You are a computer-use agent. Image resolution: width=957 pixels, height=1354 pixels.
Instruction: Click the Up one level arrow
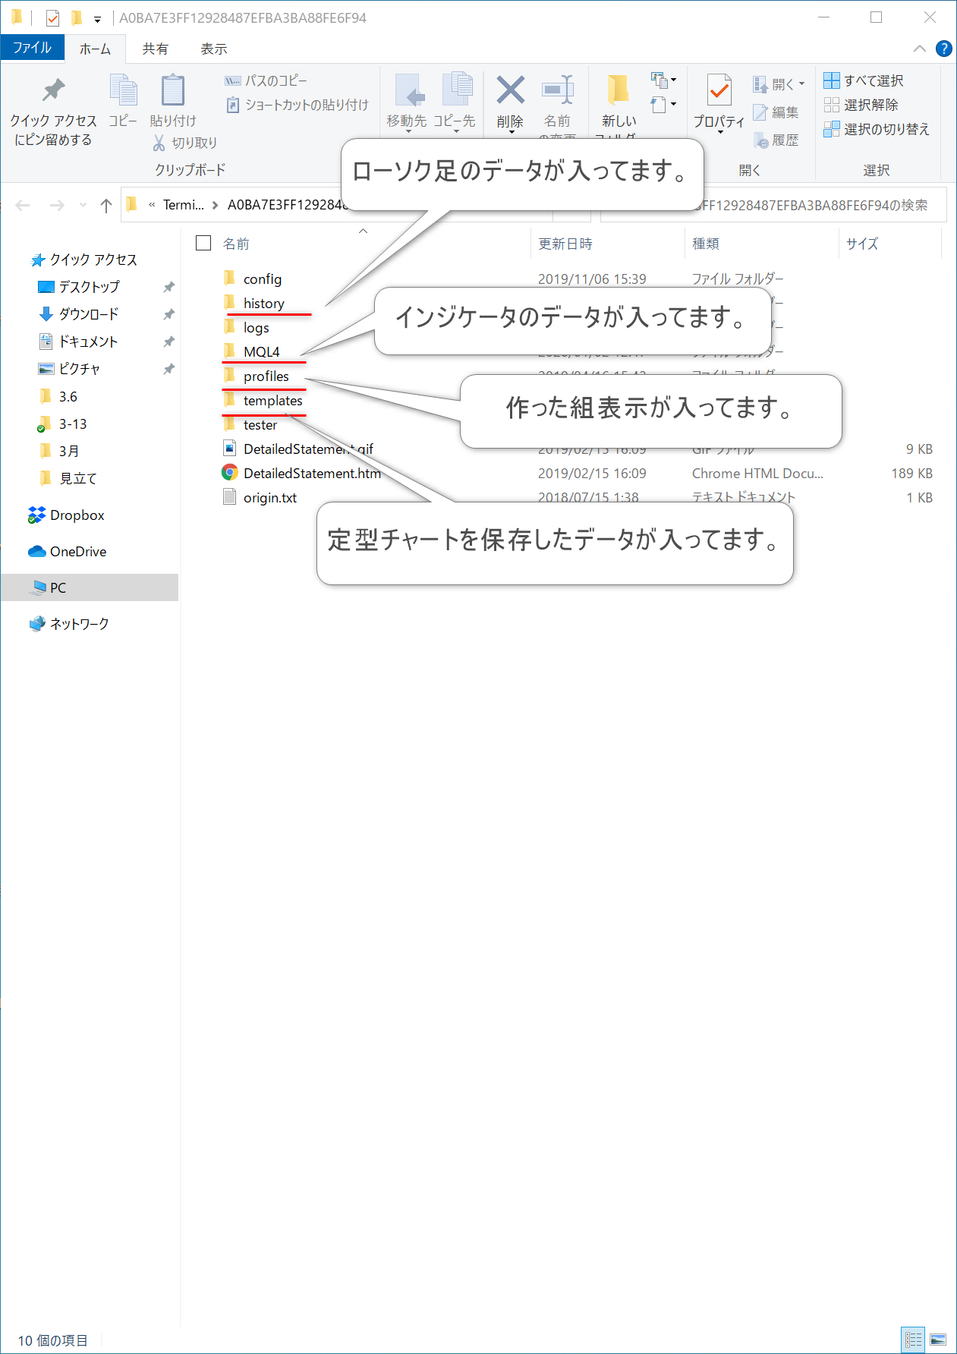pyautogui.click(x=106, y=205)
